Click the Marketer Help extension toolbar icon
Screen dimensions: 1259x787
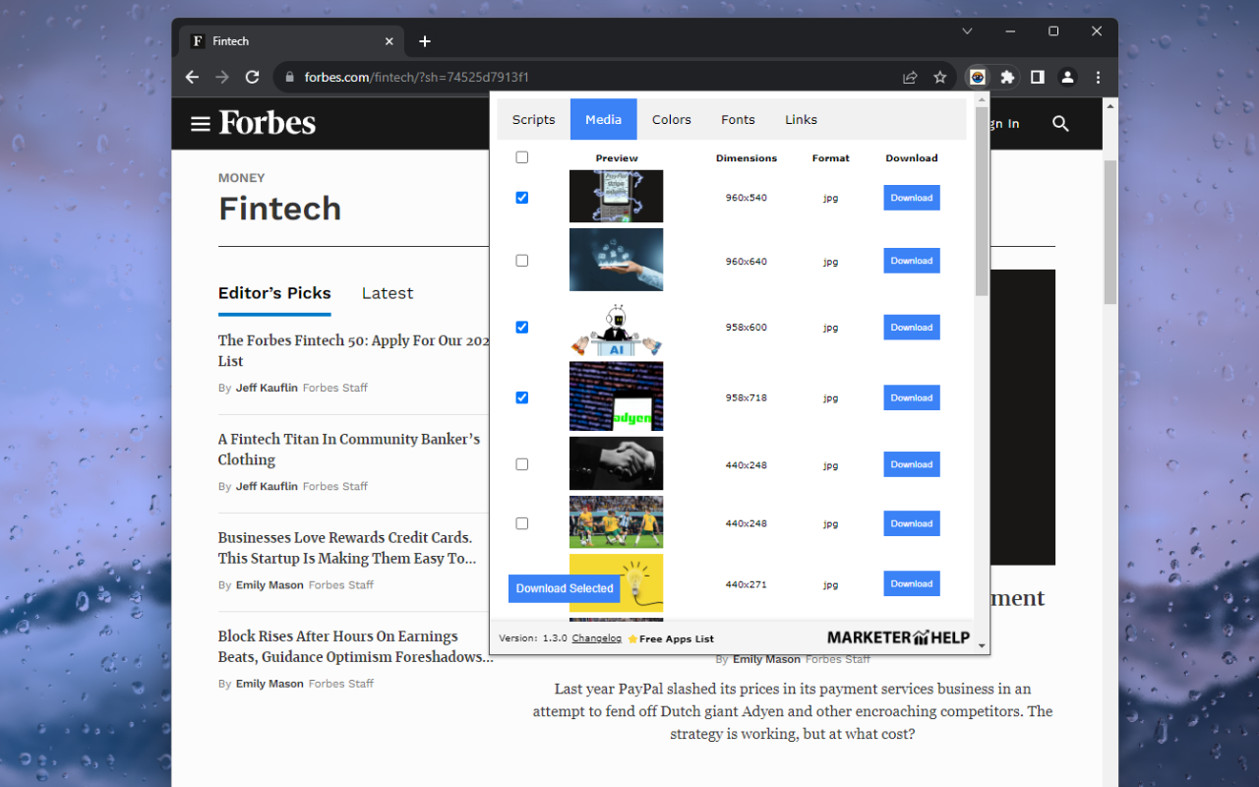[978, 77]
